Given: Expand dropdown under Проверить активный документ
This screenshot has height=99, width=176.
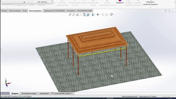Looking at the screenshot, I should [150, 7].
